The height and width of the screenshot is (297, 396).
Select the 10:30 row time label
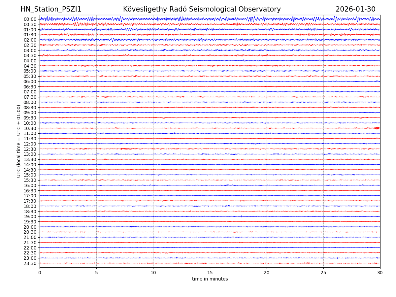point(30,128)
